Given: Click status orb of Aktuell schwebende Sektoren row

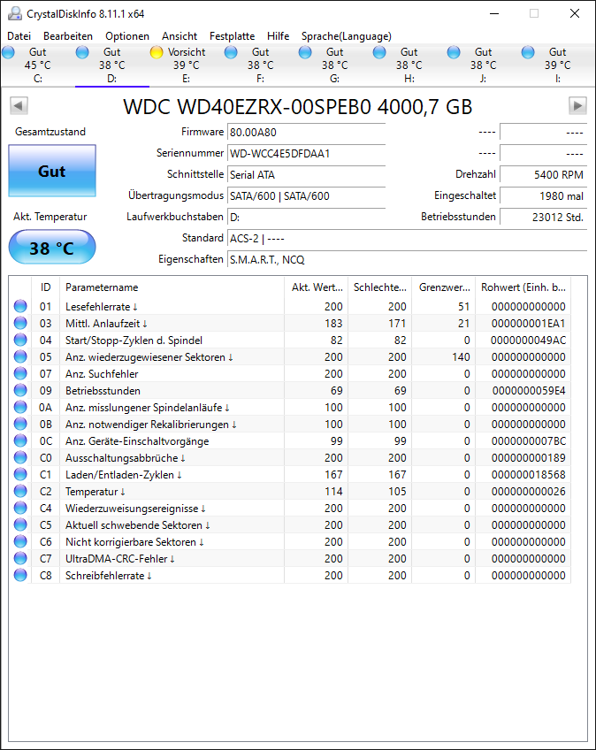Looking at the screenshot, I should (20, 524).
